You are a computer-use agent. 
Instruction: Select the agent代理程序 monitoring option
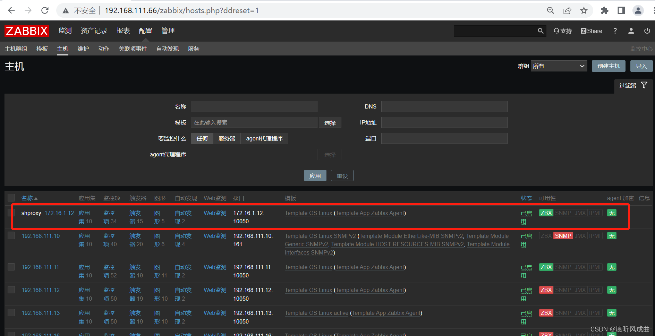(x=264, y=138)
